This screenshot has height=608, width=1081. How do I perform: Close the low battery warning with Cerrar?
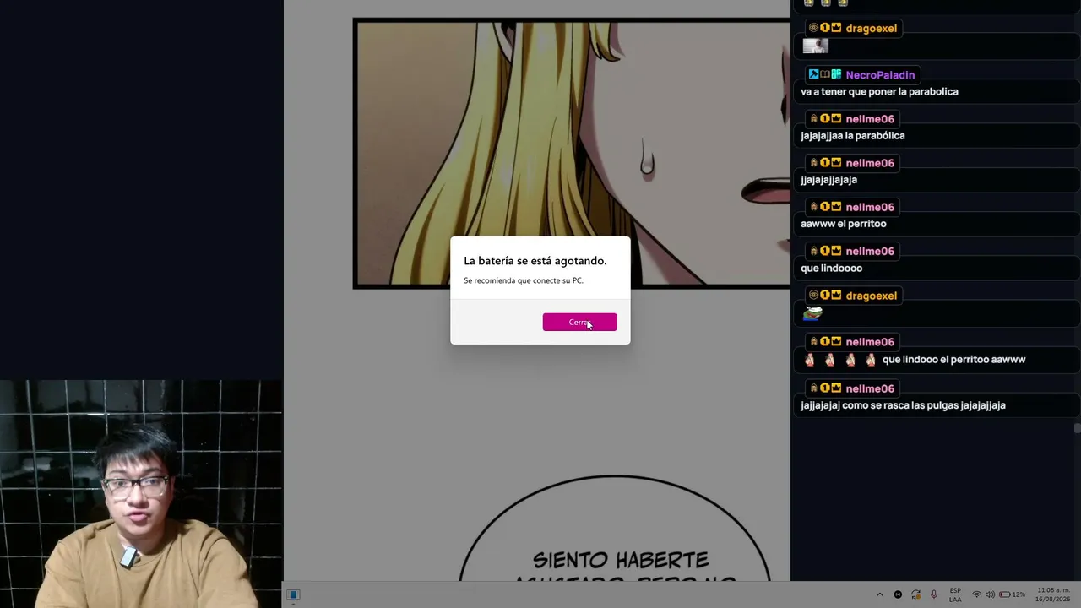(x=579, y=322)
